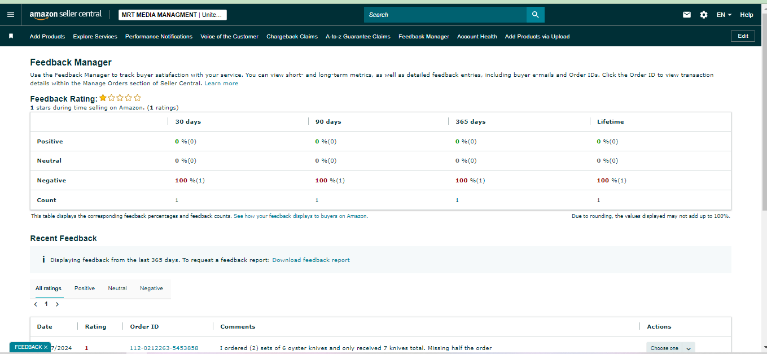Switch to the Positive tab
The width and height of the screenshot is (767, 354).
pos(85,289)
